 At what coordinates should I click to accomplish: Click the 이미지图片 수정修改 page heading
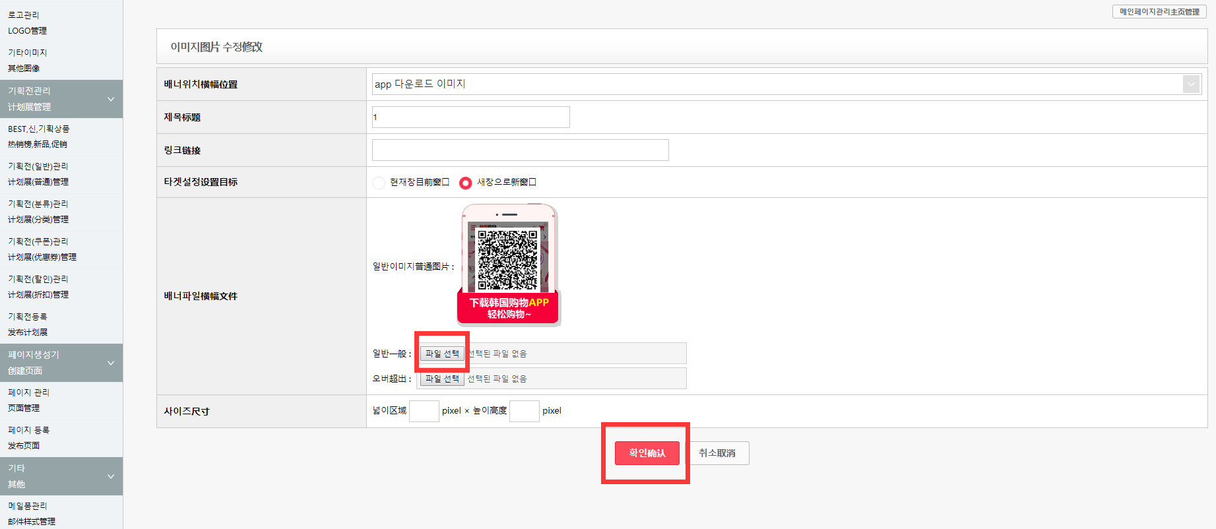coord(216,47)
